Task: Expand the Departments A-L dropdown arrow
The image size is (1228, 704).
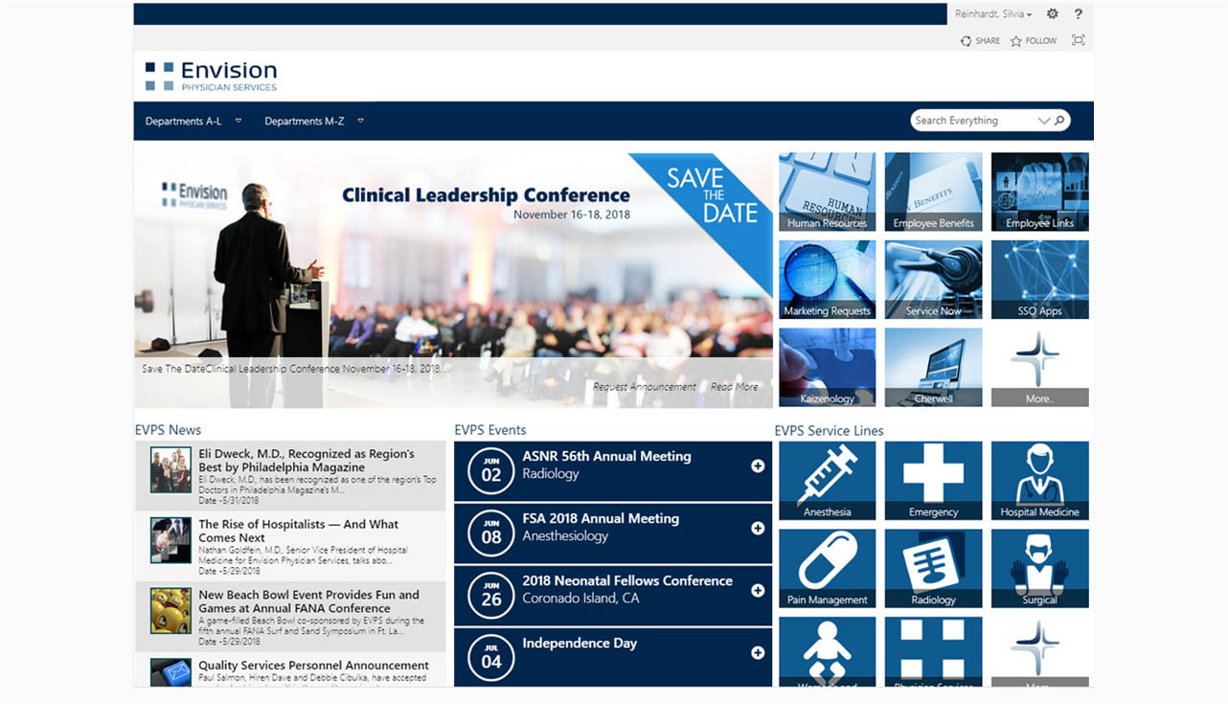Action: tap(239, 121)
